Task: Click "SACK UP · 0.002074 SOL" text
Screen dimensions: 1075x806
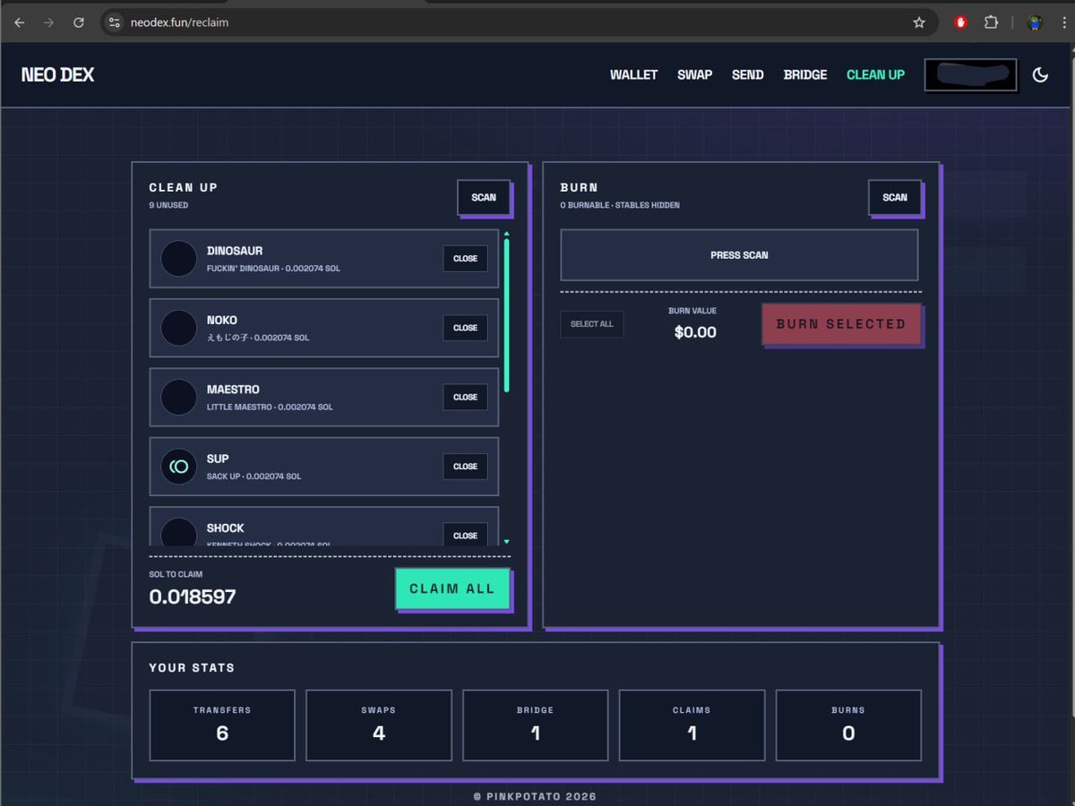Action: click(254, 476)
